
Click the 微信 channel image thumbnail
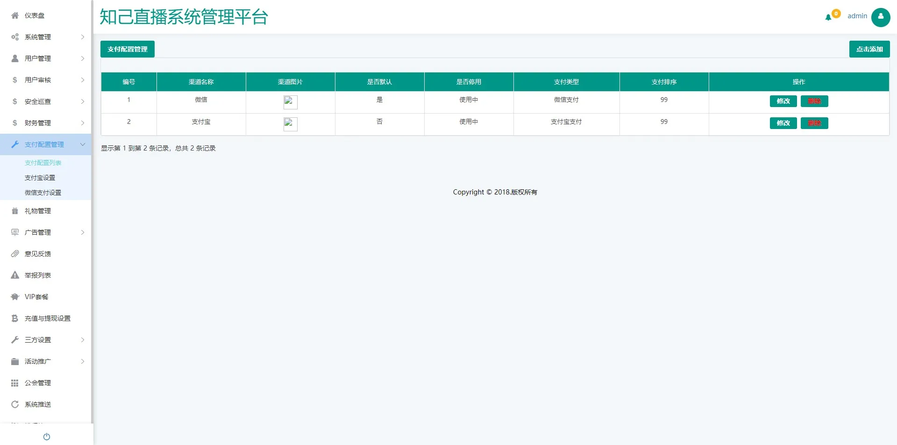290,102
